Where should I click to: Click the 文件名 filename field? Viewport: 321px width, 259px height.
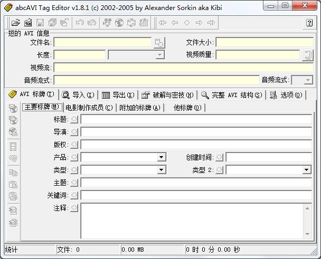[x=102, y=43]
